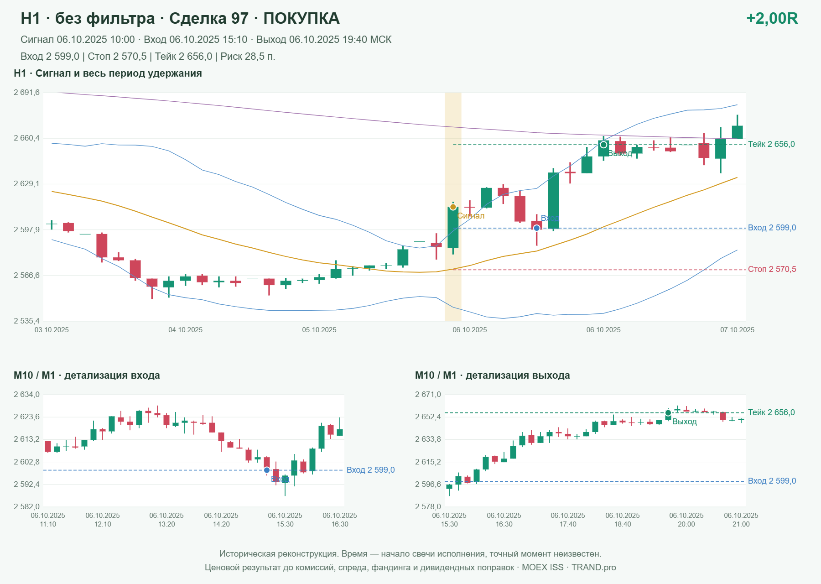The width and height of the screenshot is (821, 584).
Task: Click the 07.10.2025 date on H1 axis
Action: (738, 330)
